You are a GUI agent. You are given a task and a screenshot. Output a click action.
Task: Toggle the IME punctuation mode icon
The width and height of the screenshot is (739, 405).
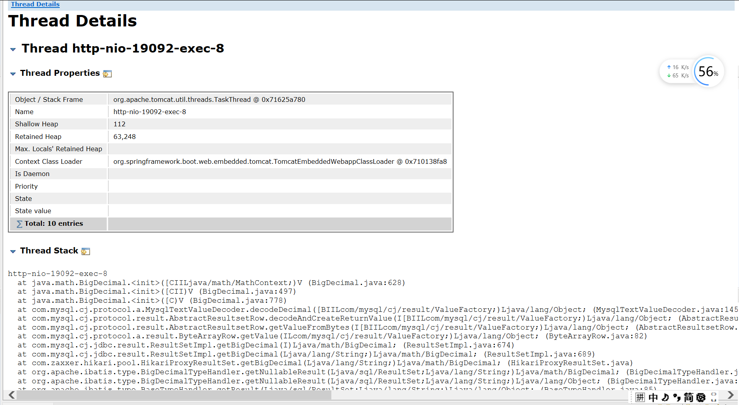[x=677, y=397]
